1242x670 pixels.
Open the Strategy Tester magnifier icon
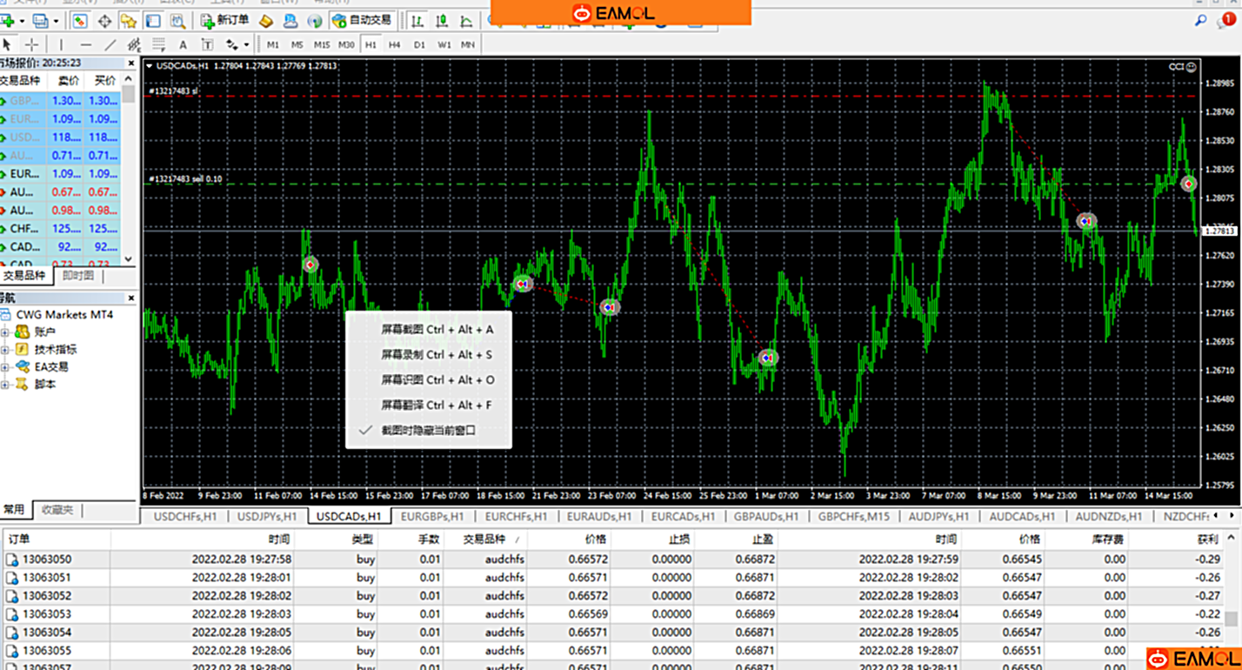tap(177, 20)
